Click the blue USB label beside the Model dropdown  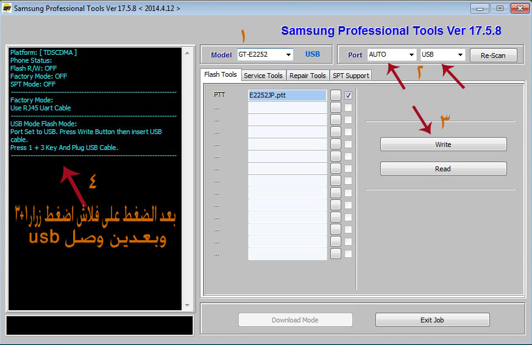point(313,54)
